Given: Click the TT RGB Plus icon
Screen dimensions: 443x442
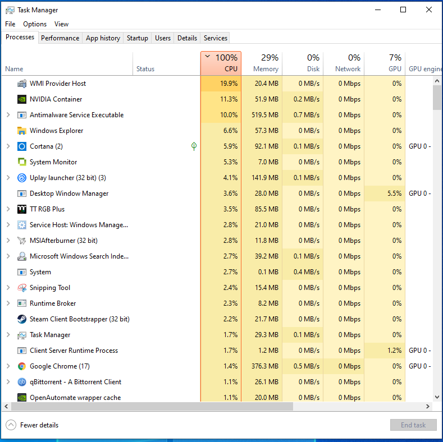Looking at the screenshot, I should coord(22,209).
